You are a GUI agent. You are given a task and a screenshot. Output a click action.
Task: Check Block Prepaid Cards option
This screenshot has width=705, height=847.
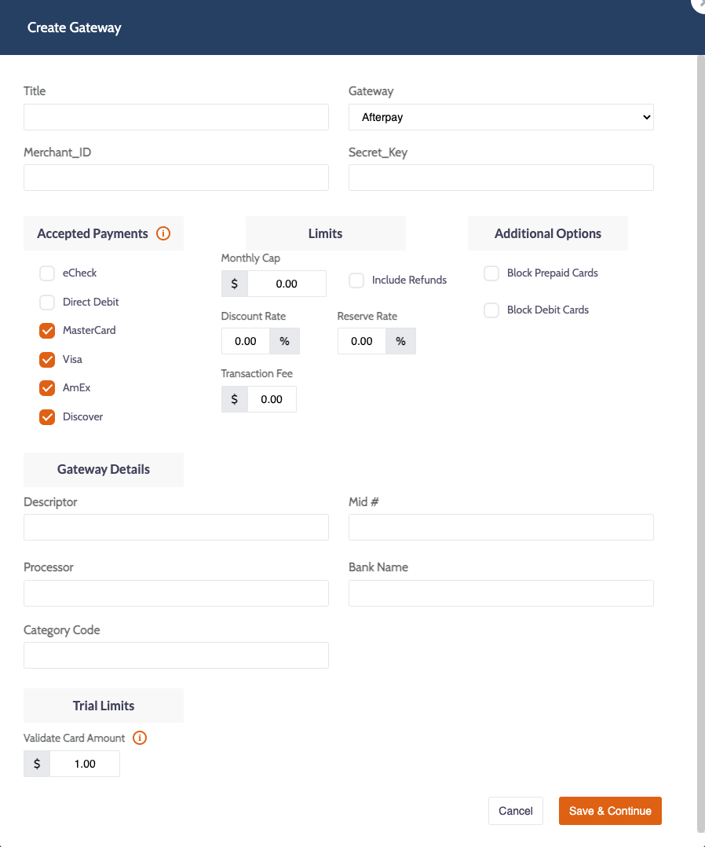[491, 273]
